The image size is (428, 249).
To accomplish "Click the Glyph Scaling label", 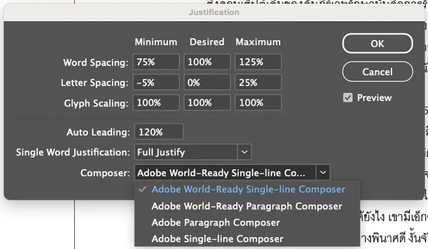I will click(96, 103).
